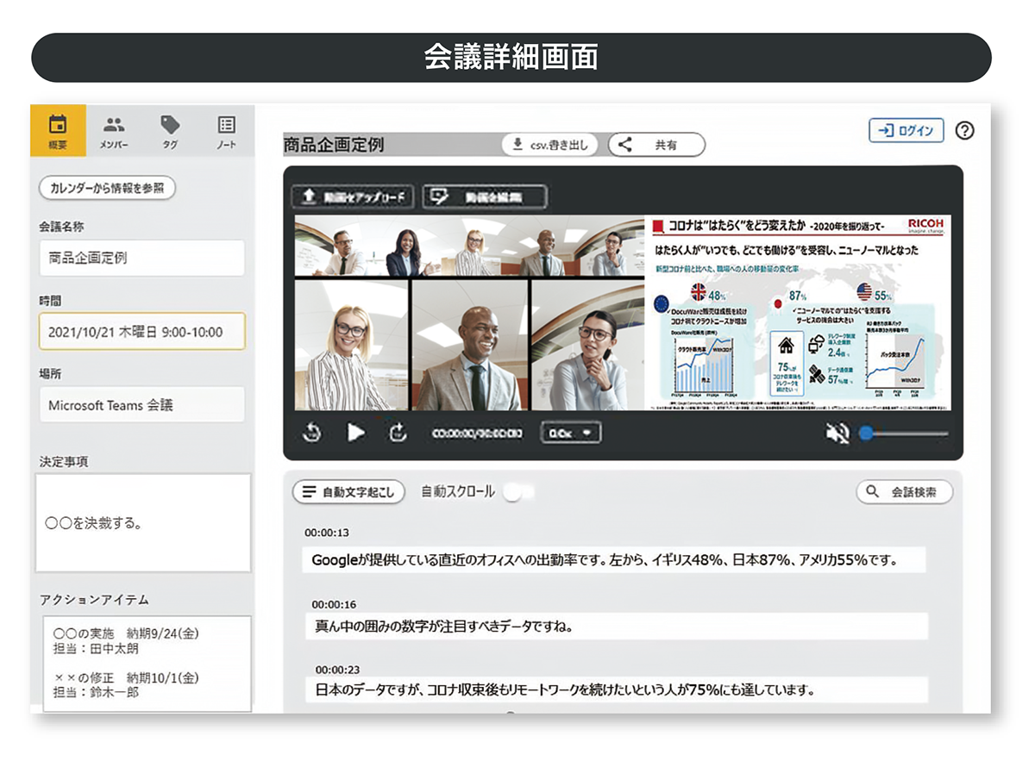
Task: Open the ノート (notes) panel icon
Action: (225, 130)
